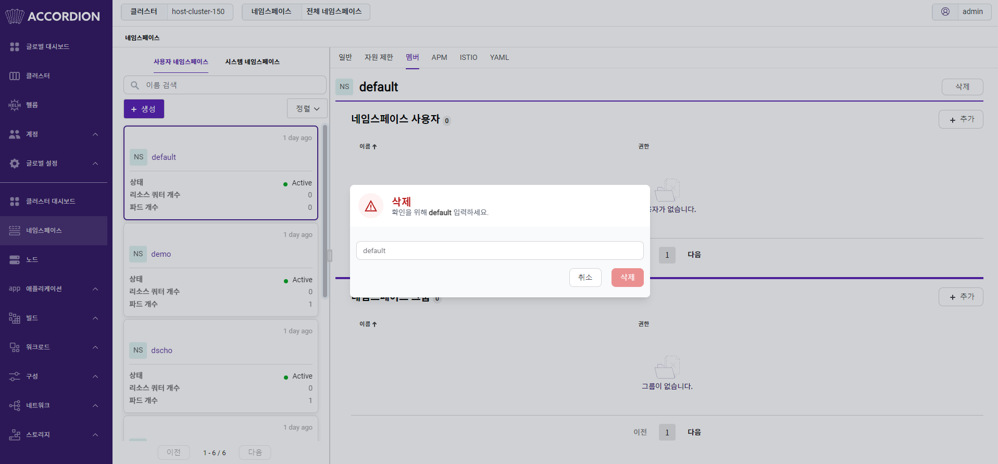Click the configuration (구성) sliders icon
Screen dimensions: 998x464
point(15,377)
